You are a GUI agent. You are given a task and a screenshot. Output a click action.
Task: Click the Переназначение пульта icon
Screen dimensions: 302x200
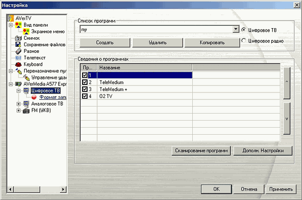click(19, 71)
